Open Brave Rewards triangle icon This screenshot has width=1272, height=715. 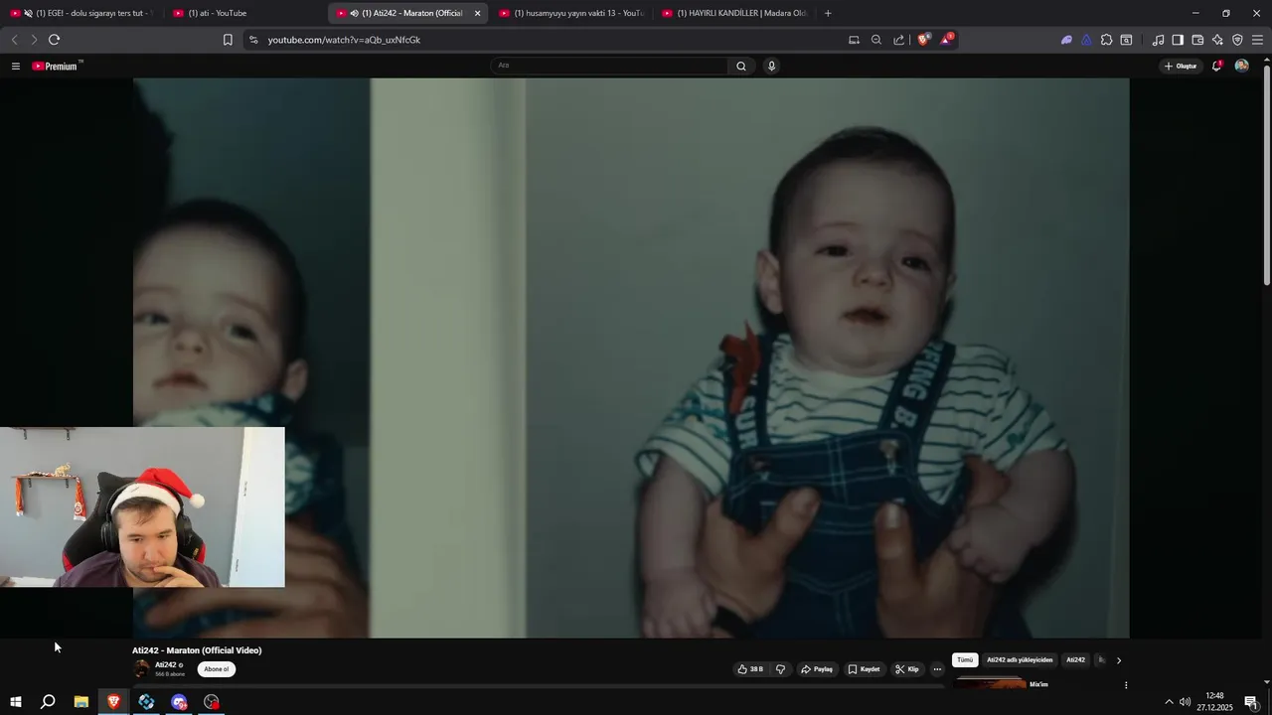tap(946, 40)
